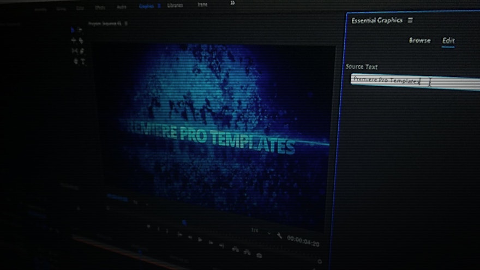Select the Ripple Edit tool

(73, 40)
